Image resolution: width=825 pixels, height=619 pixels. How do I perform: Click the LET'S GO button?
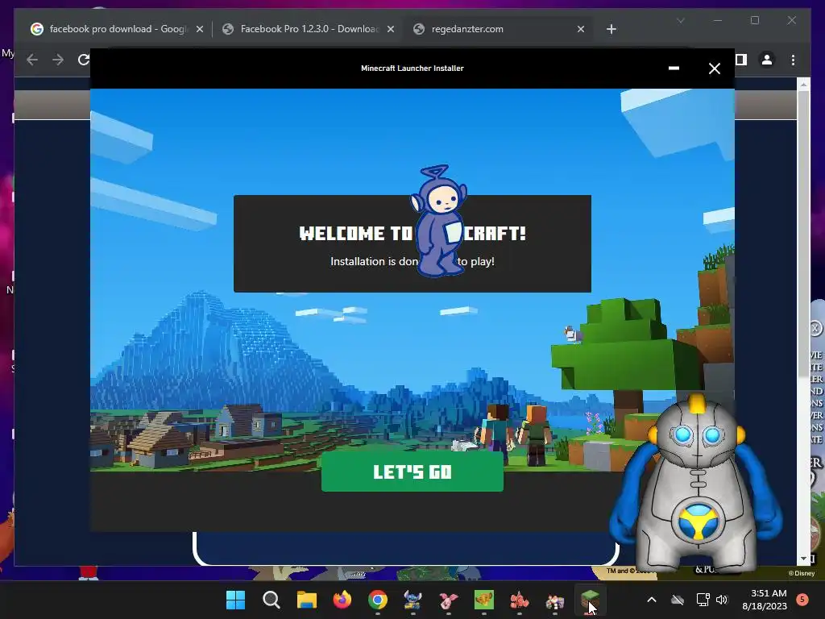[412, 472]
